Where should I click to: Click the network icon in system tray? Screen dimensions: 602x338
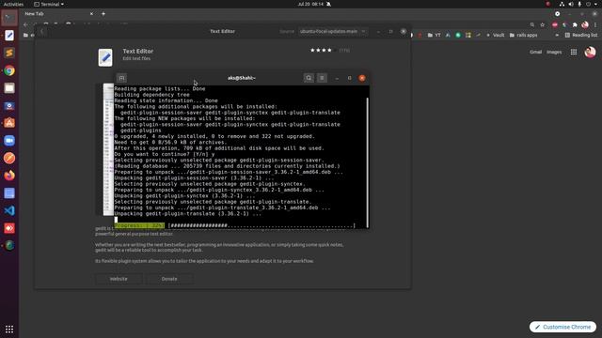point(562,4)
